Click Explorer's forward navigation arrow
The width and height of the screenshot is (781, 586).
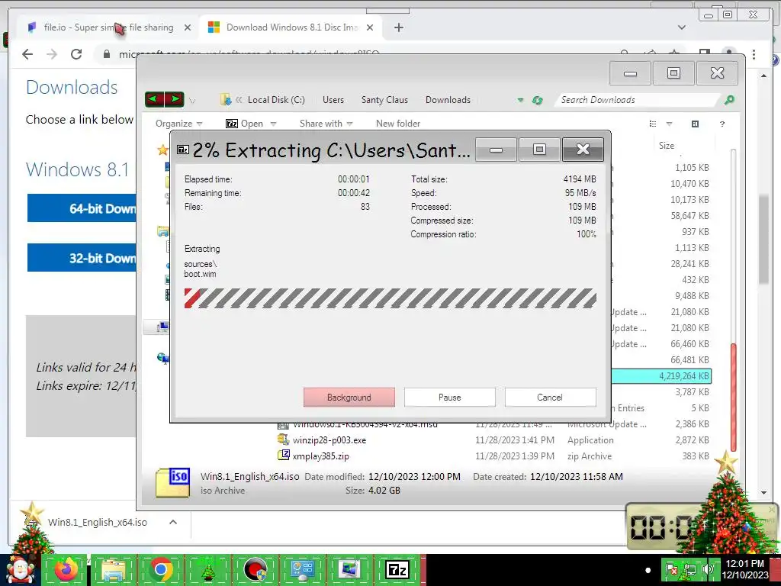click(175, 99)
